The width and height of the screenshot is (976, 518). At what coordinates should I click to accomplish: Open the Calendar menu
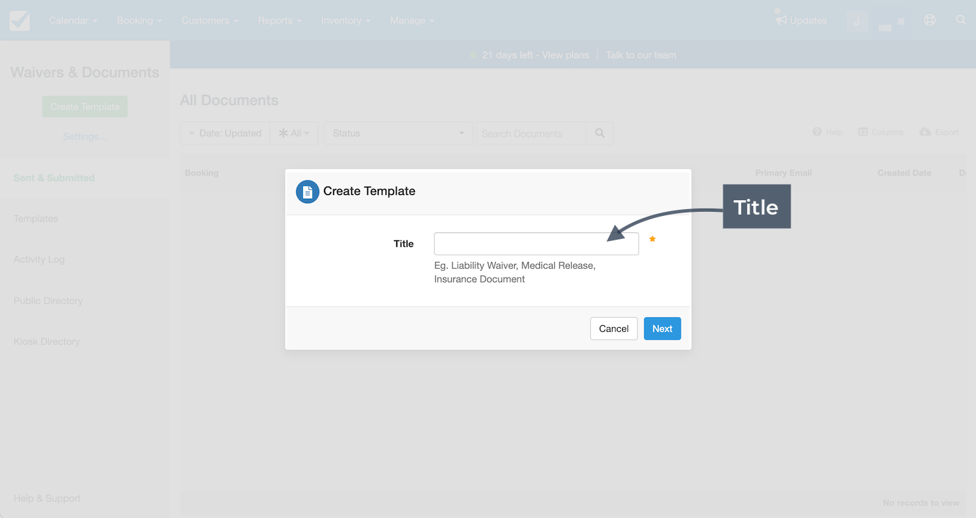coord(73,20)
